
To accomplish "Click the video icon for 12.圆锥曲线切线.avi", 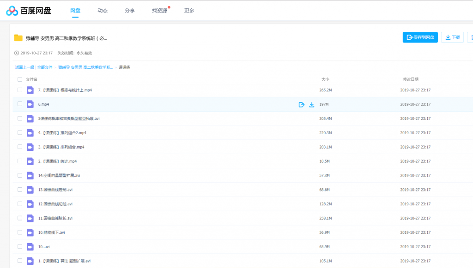I will click(30, 204).
